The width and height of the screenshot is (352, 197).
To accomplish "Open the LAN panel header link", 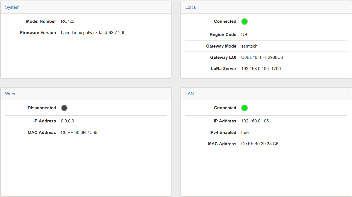I will click(190, 94).
